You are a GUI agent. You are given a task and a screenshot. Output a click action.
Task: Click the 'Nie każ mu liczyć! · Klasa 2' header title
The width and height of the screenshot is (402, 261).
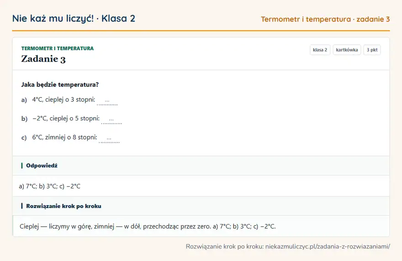point(74,19)
